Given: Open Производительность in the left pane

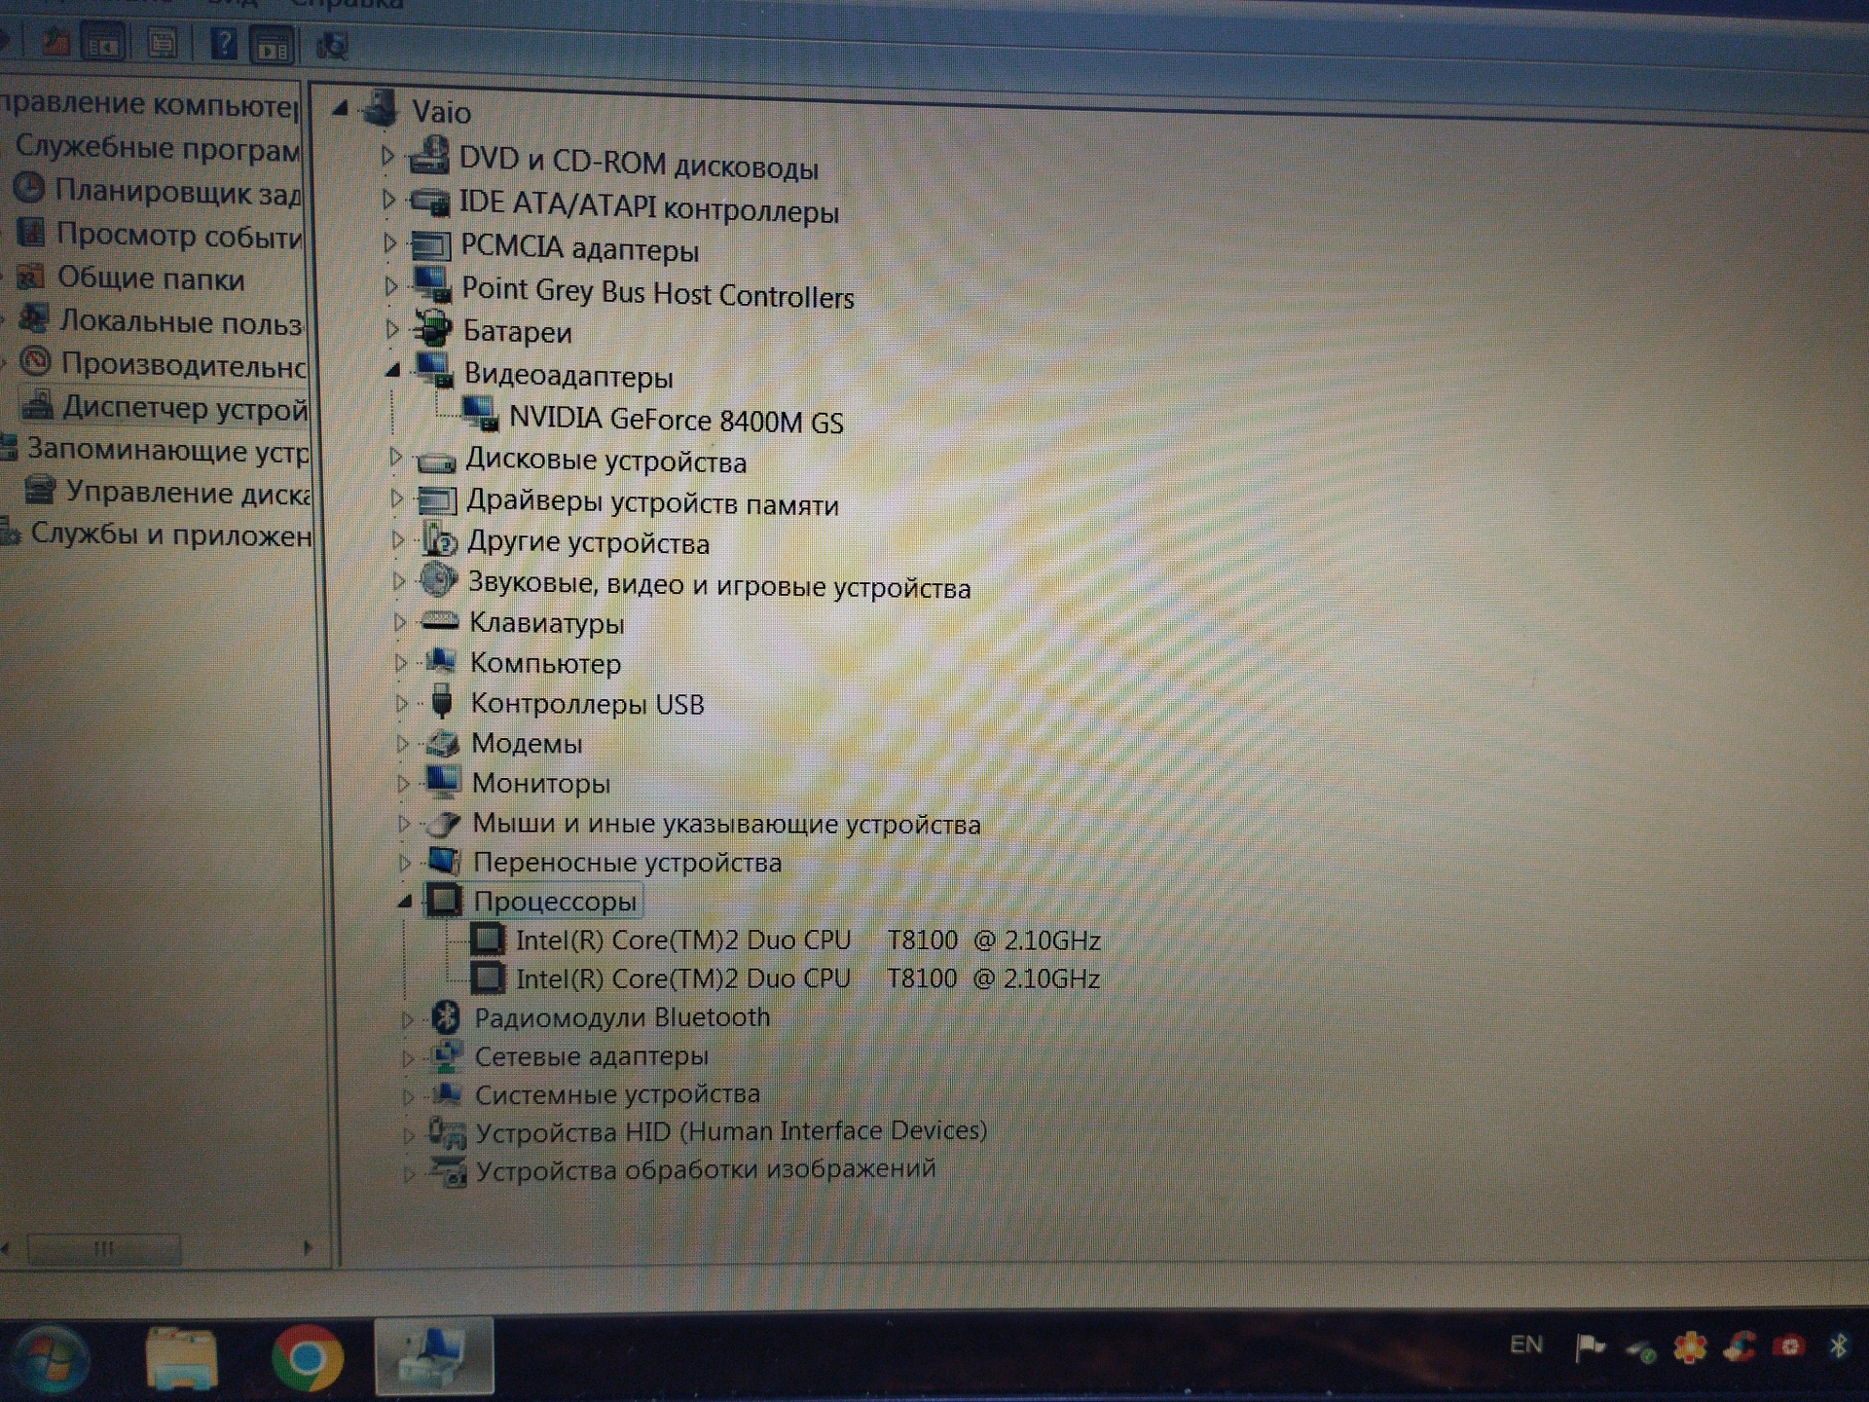Looking at the screenshot, I should point(183,364).
